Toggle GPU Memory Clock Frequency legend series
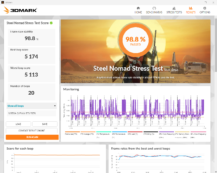 pyautogui.click(x=182, y=135)
